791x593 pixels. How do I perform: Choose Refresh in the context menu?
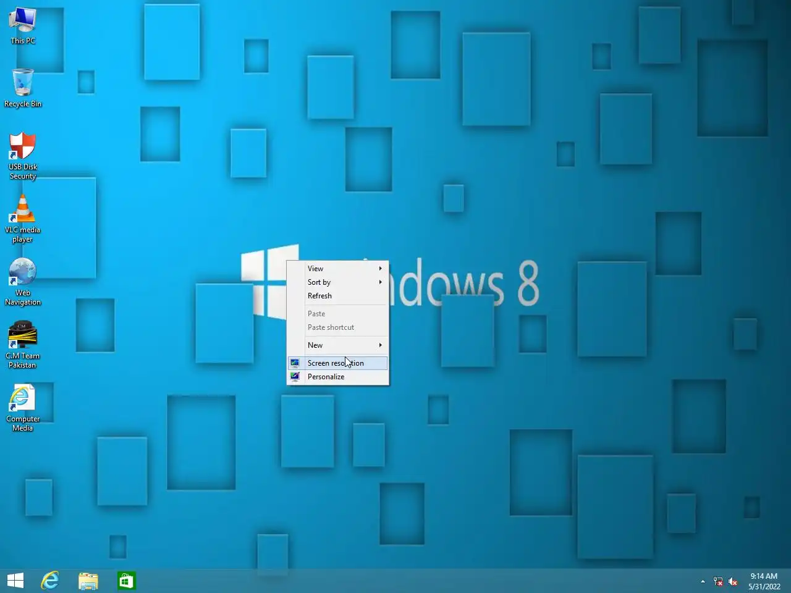(338, 296)
